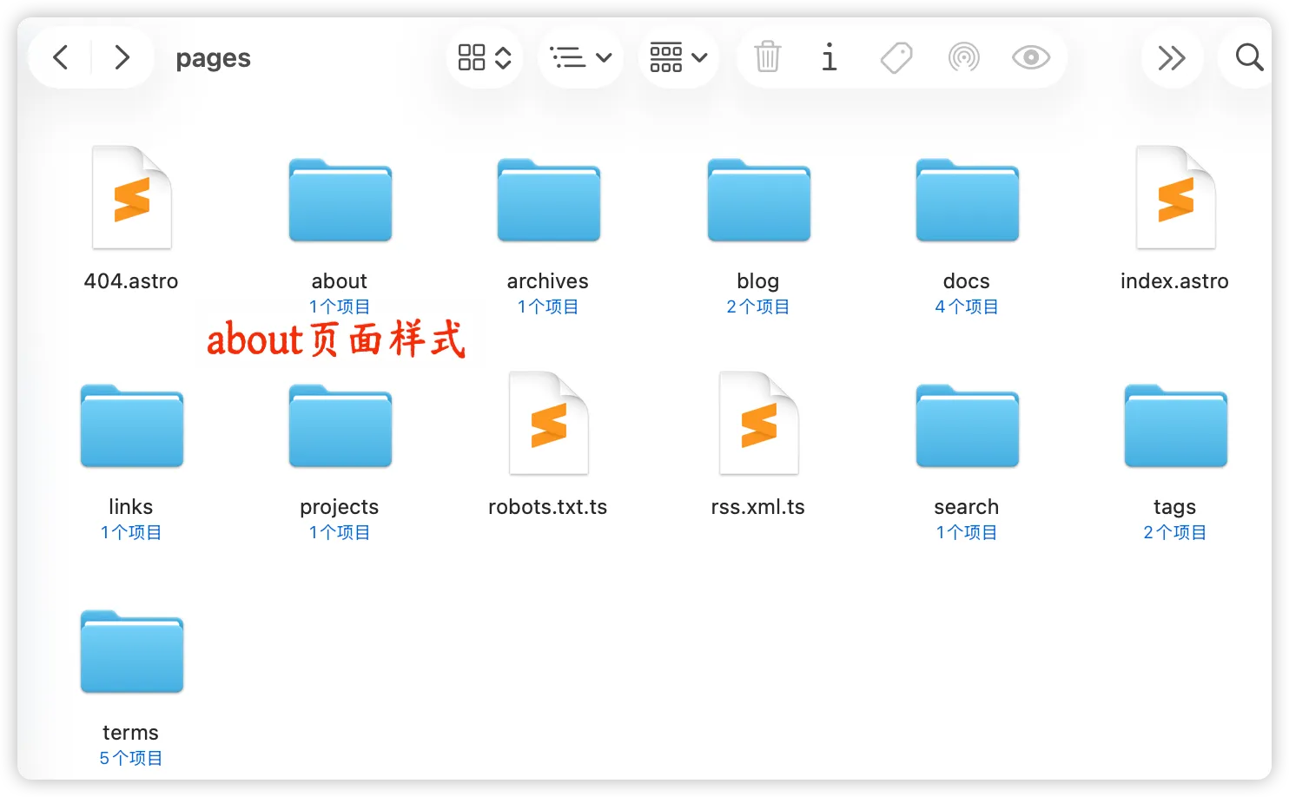
Task: Open the icon view switcher dropdown
Action: [x=484, y=58]
